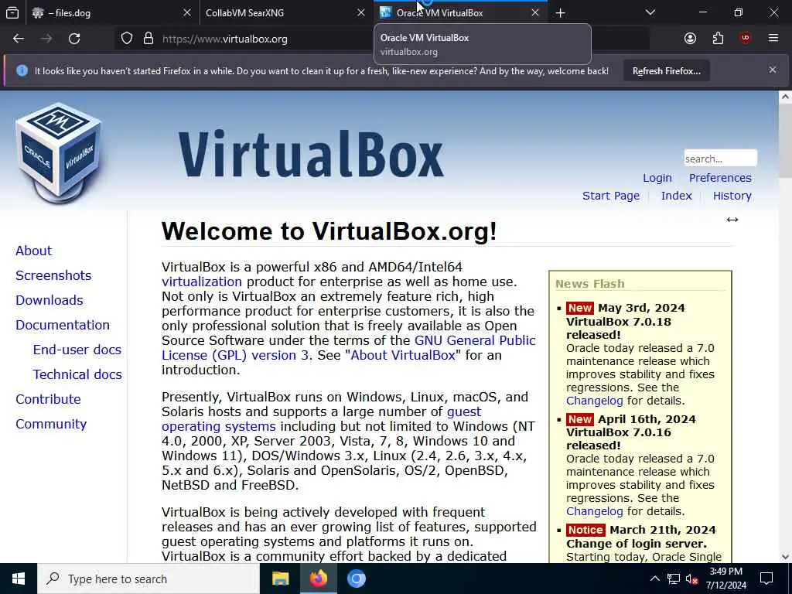Open the Firefox hamburger menu
The image size is (792, 594).
tap(773, 38)
